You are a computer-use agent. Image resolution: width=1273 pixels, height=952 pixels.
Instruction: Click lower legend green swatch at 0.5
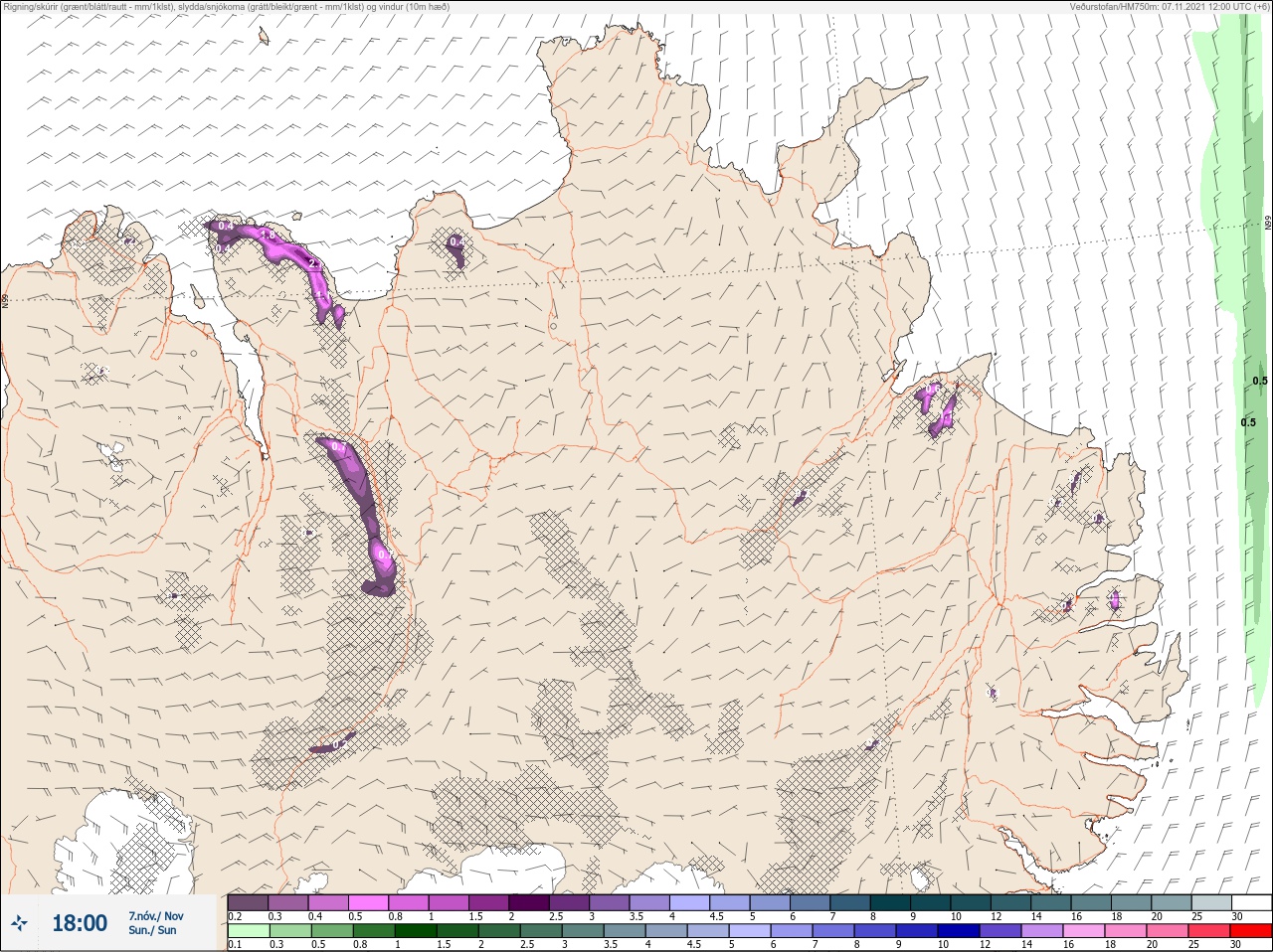[x=332, y=931]
